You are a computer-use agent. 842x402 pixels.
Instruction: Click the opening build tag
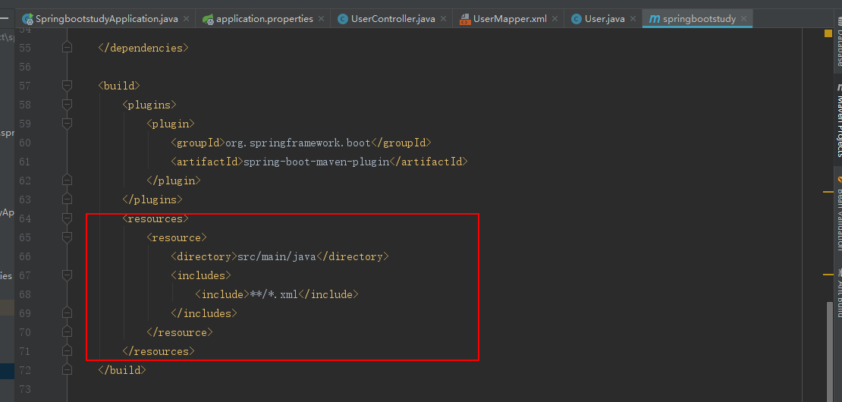pos(118,86)
